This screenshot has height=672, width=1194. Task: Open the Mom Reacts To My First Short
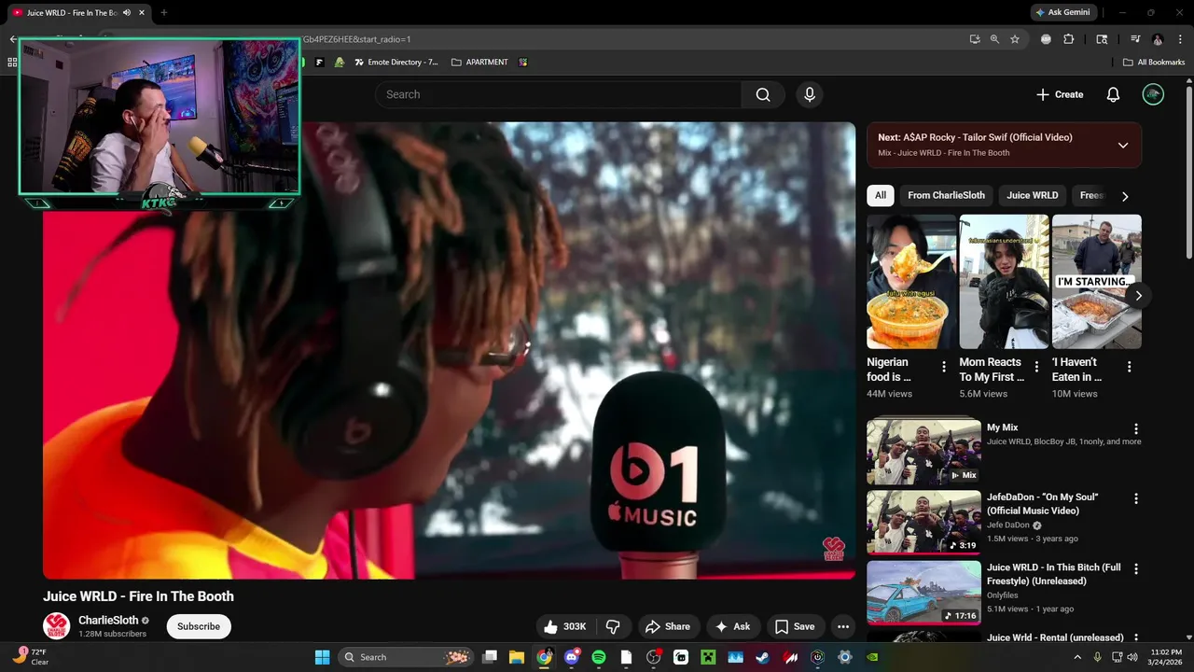point(1004,282)
